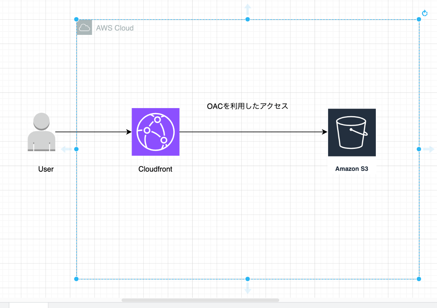Click the rotate handle of the AWS Cloud group

(425, 13)
